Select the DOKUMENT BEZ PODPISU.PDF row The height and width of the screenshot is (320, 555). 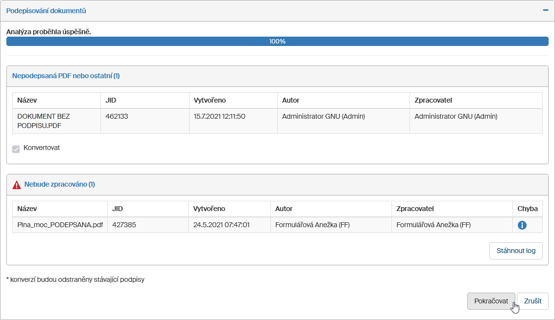44,121
